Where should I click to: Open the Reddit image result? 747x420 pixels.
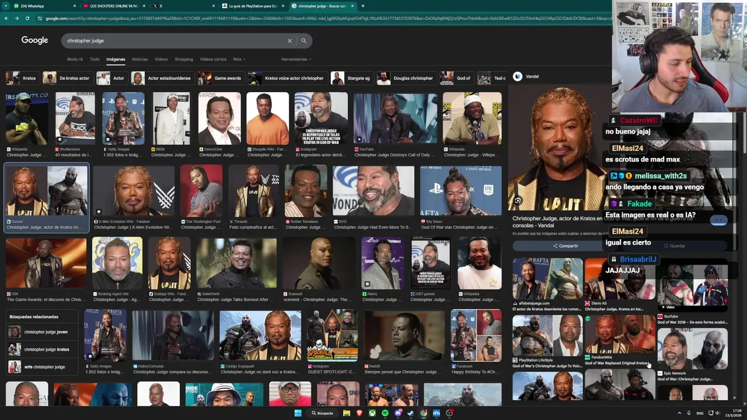click(x=404, y=342)
